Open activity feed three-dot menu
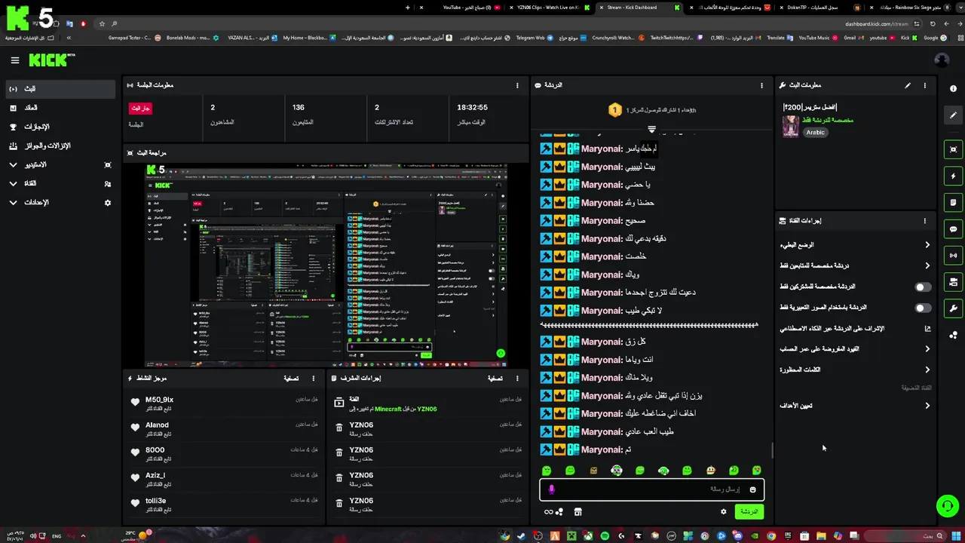Image resolution: width=965 pixels, height=543 pixels. click(x=314, y=378)
